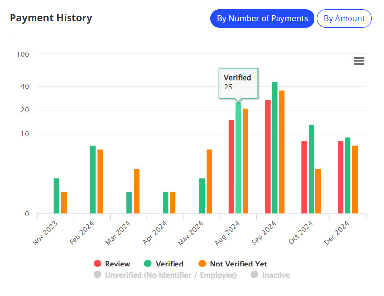This screenshot has width=384, height=296.
Task: Select the orange bar for Mar 2024
Action: coord(137,191)
